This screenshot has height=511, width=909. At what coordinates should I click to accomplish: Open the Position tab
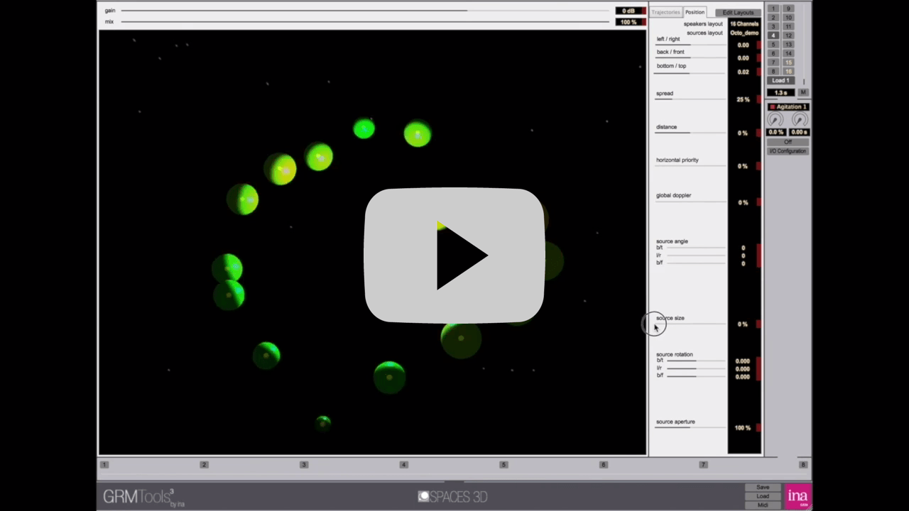695,12
